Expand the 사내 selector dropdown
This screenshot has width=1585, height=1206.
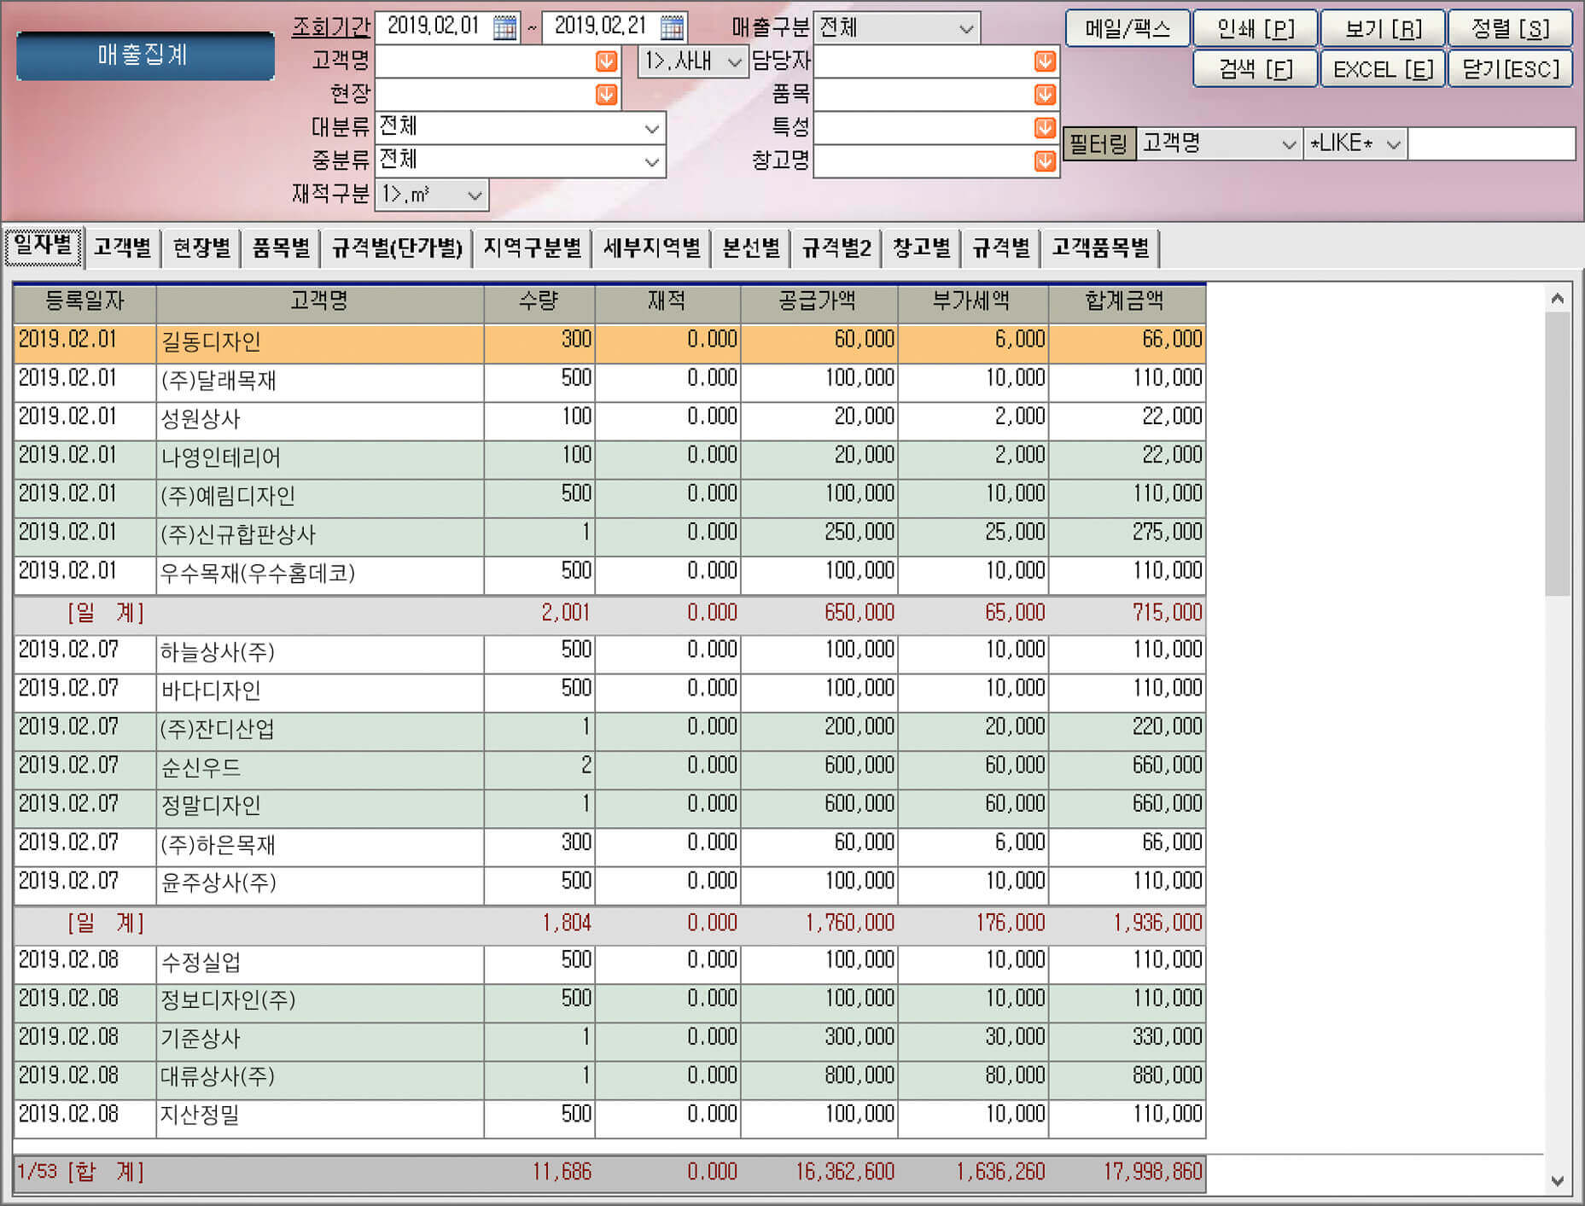click(734, 61)
